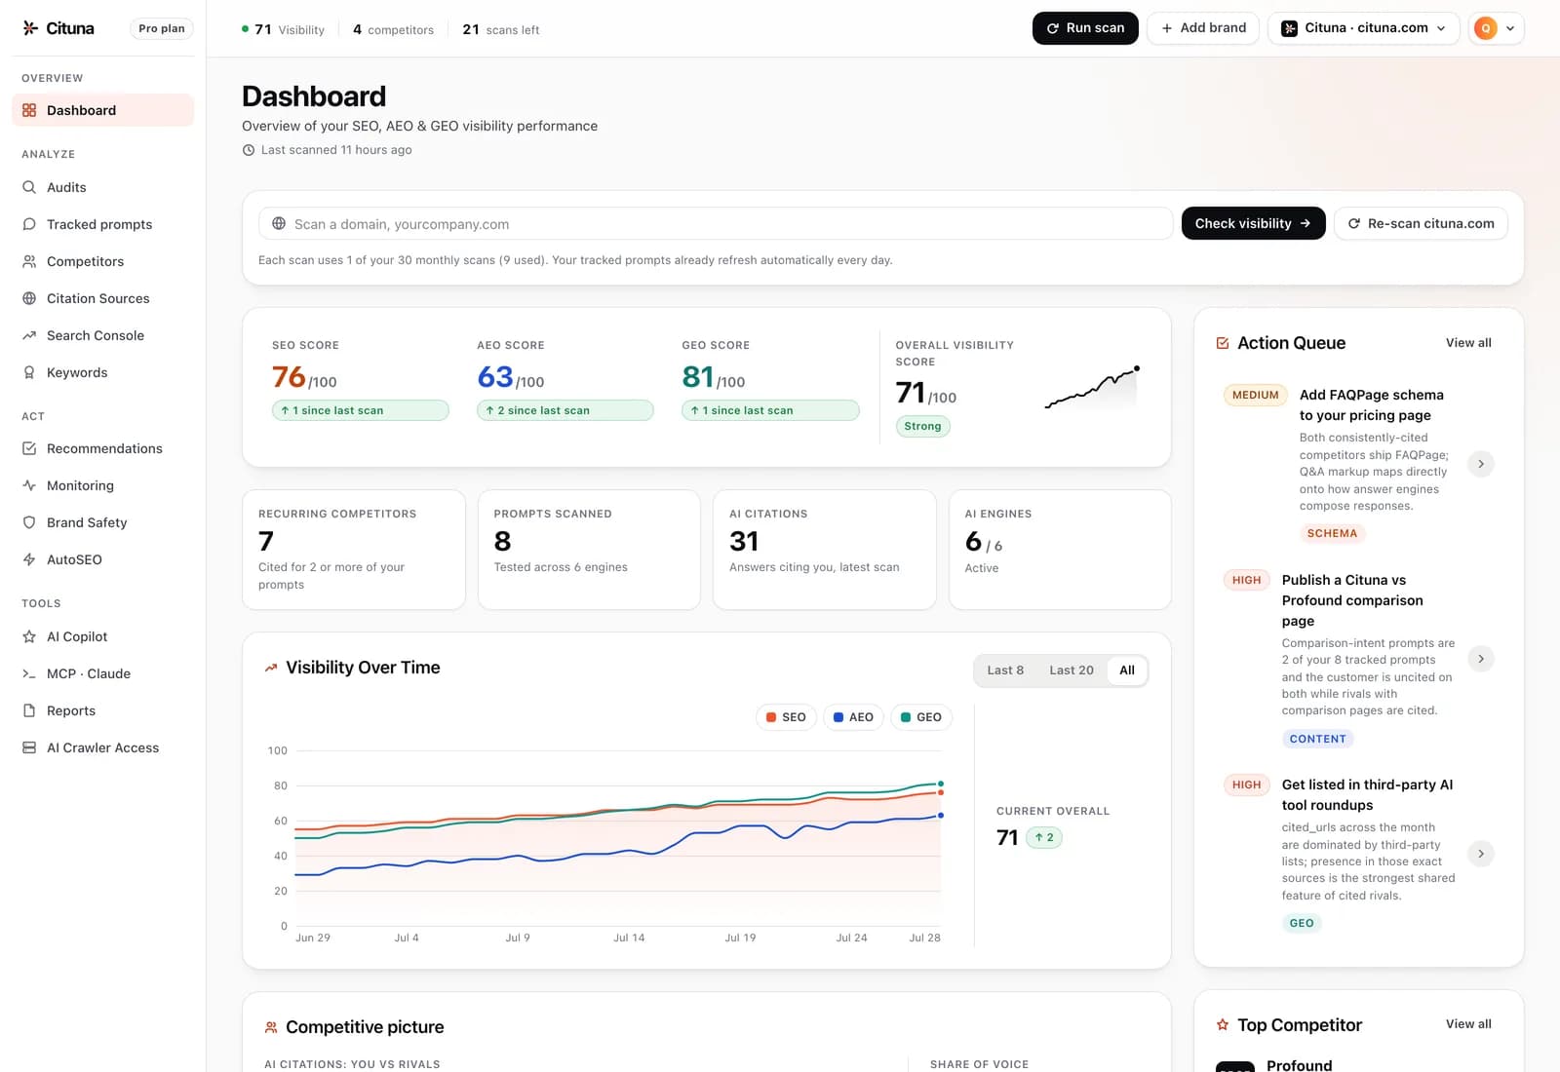Click the Citation Sources globe icon
This screenshot has height=1072, width=1560.
pyautogui.click(x=29, y=298)
